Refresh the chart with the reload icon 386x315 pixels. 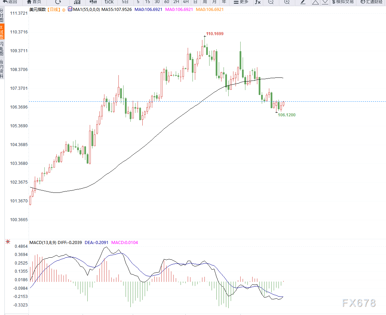click(x=58, y=2)
